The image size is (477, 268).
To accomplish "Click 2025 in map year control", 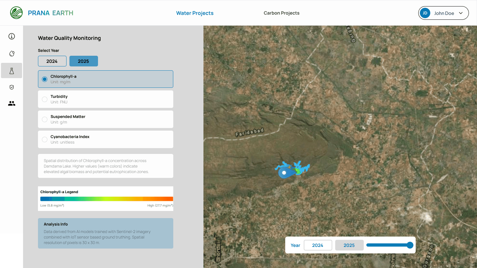I will point(349,245).
